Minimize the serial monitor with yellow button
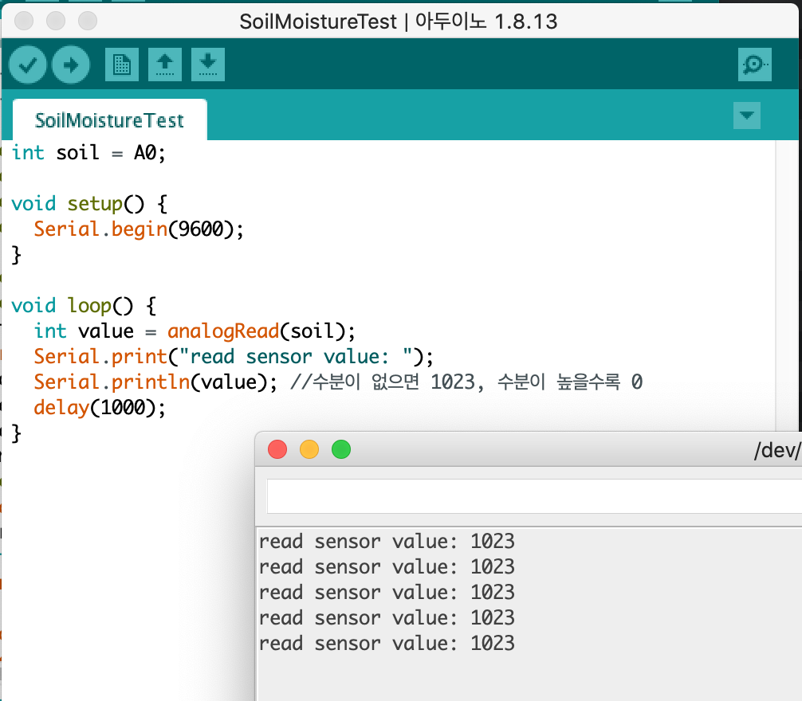 pyautogui.click(x=309, y=449)
